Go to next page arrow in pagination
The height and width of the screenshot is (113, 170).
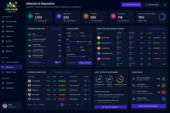(x=81, y=105)
